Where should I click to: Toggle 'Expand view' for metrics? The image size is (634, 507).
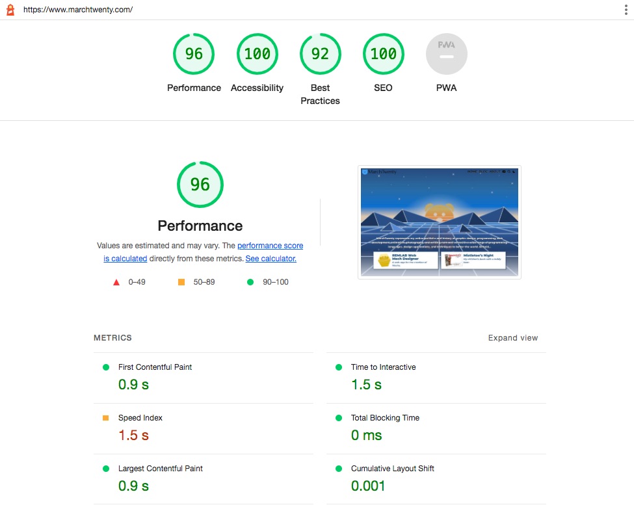(512, 337)
